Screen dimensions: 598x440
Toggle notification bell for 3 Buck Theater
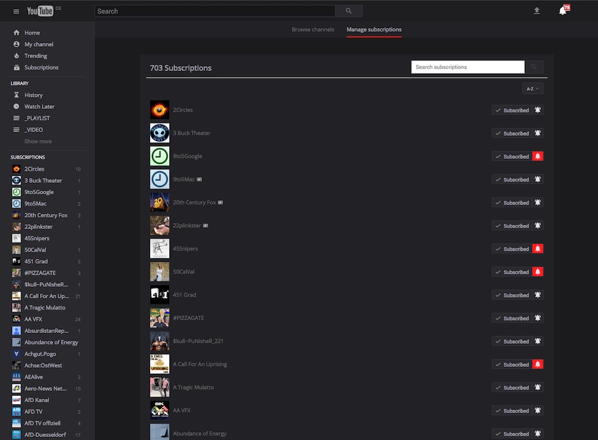[538, 133]
